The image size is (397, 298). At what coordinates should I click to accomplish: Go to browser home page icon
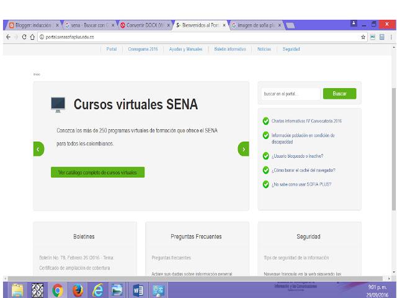(32, 37)
